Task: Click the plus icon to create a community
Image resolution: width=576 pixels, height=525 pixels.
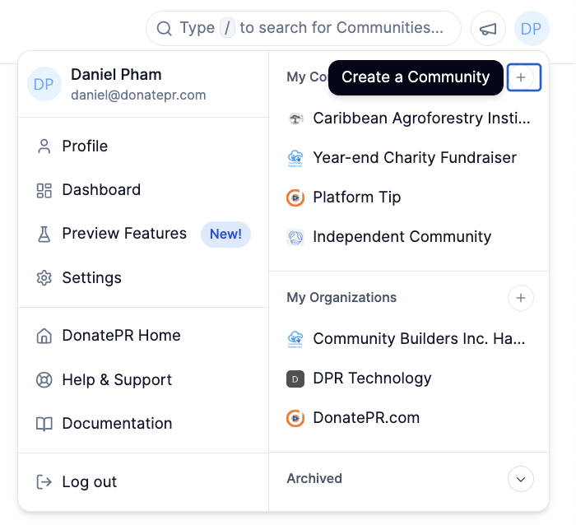Action: click(x=521, y=77)
